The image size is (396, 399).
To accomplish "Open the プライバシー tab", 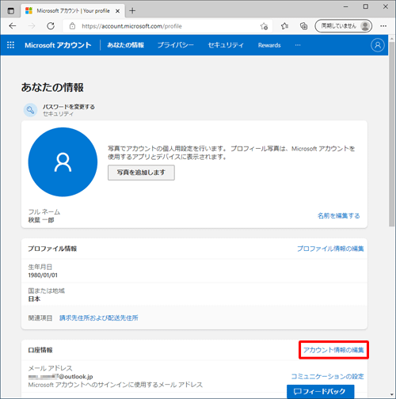I will coord(176,45).
